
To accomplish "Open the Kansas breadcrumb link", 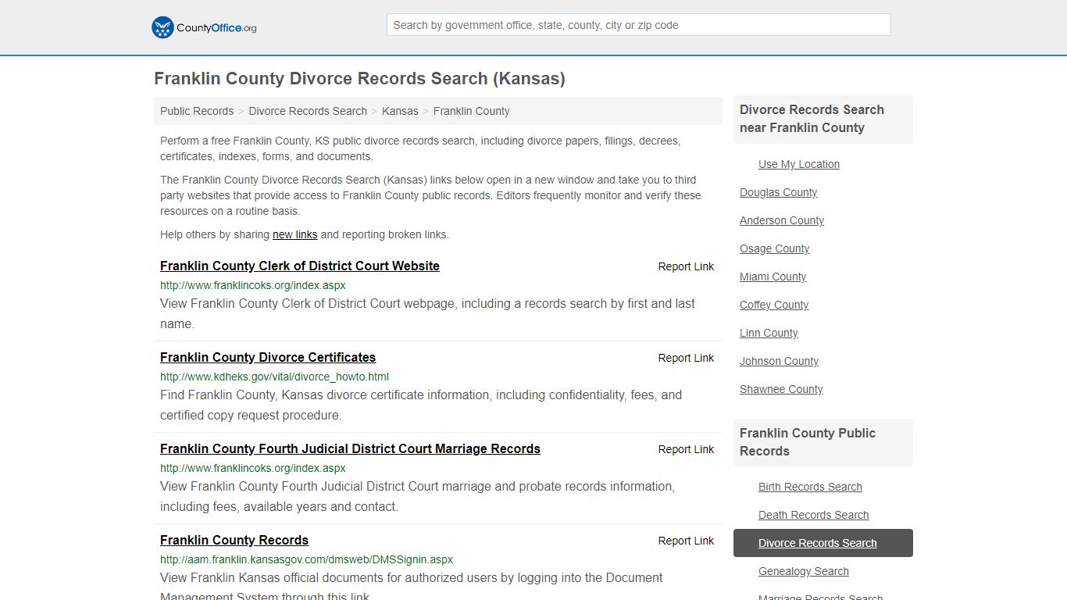I will [400, 111].
